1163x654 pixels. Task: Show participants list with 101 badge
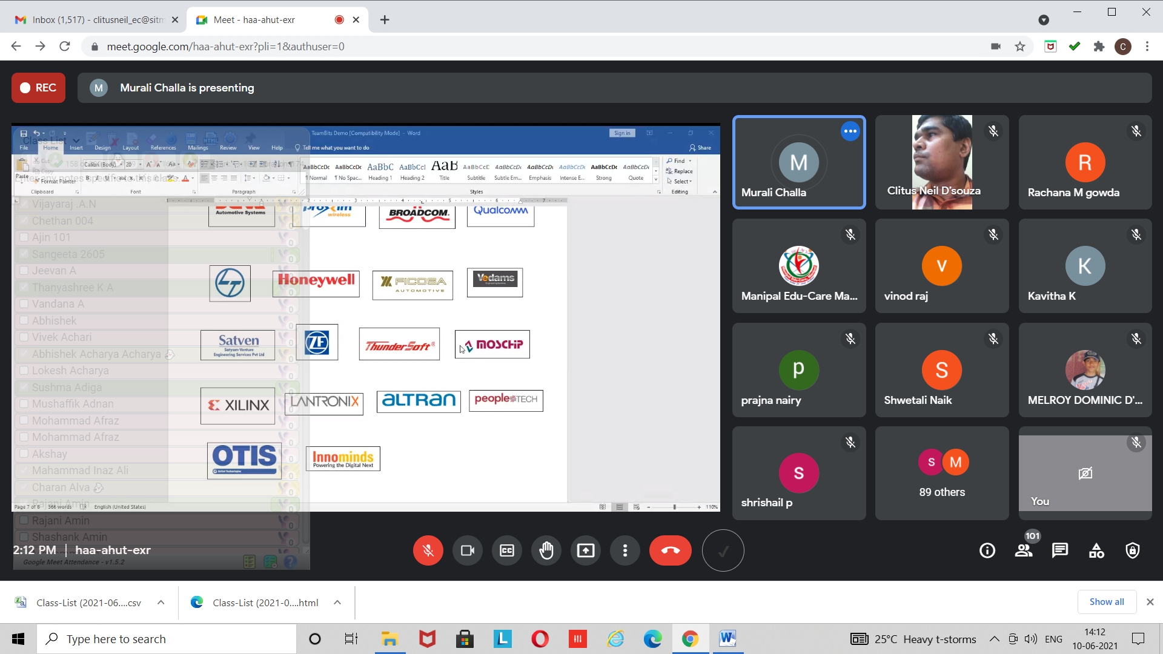(1024, 550)
